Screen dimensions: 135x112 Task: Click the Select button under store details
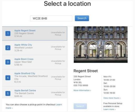80,106
